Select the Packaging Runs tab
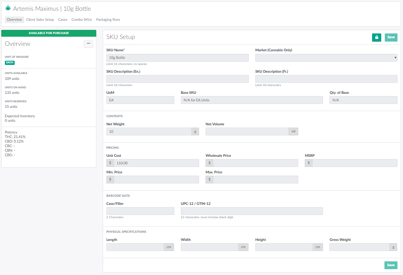The height and width of the screenshot is (275, 403). pos(108,20)
